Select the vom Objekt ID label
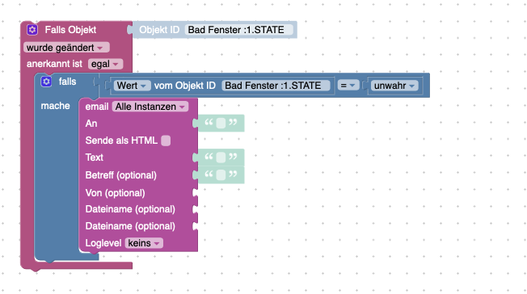 coord(185,86)
